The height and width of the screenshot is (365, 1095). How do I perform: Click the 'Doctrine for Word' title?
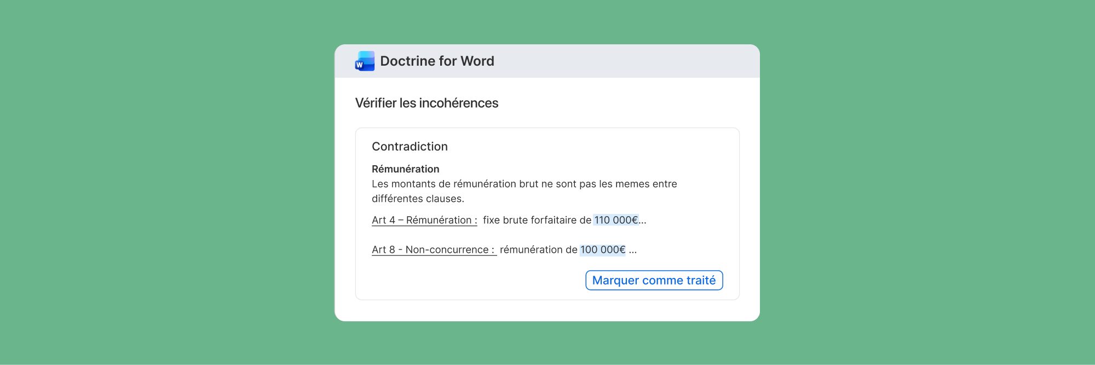[x=437, y=61]
